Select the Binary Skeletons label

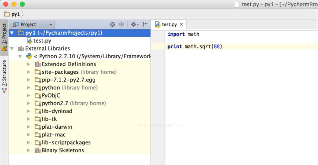63,150
